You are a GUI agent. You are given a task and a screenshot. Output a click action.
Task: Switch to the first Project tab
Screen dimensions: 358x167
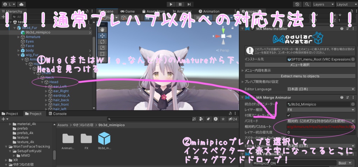(x=9, y=114)
